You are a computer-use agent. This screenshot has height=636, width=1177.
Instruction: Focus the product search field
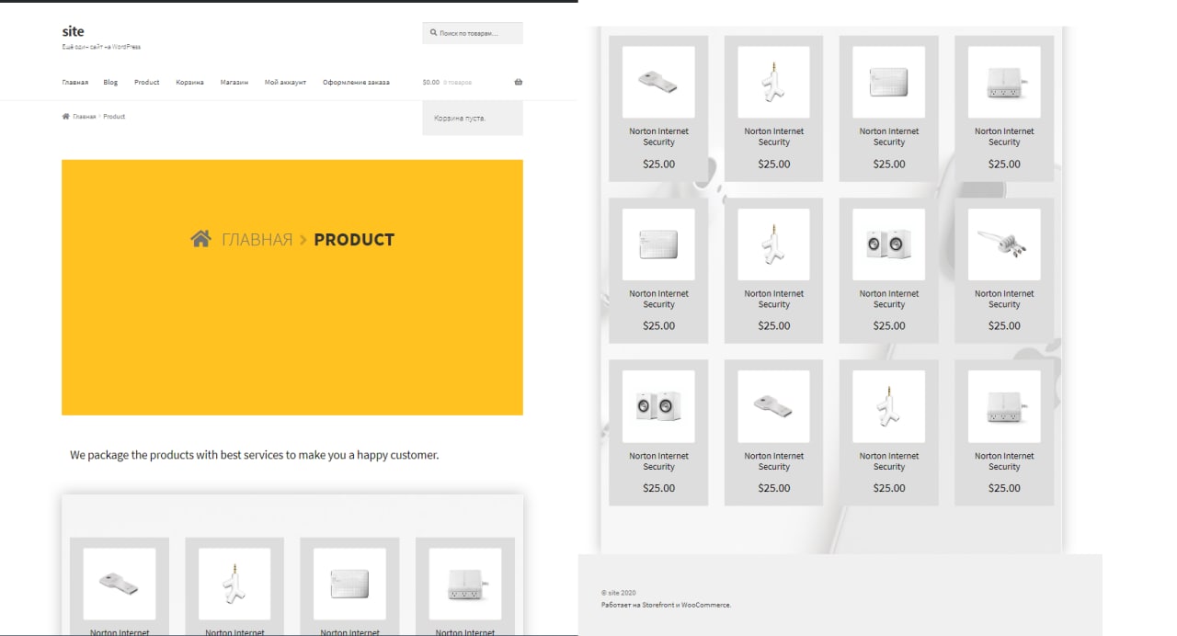tap(473, 33)
